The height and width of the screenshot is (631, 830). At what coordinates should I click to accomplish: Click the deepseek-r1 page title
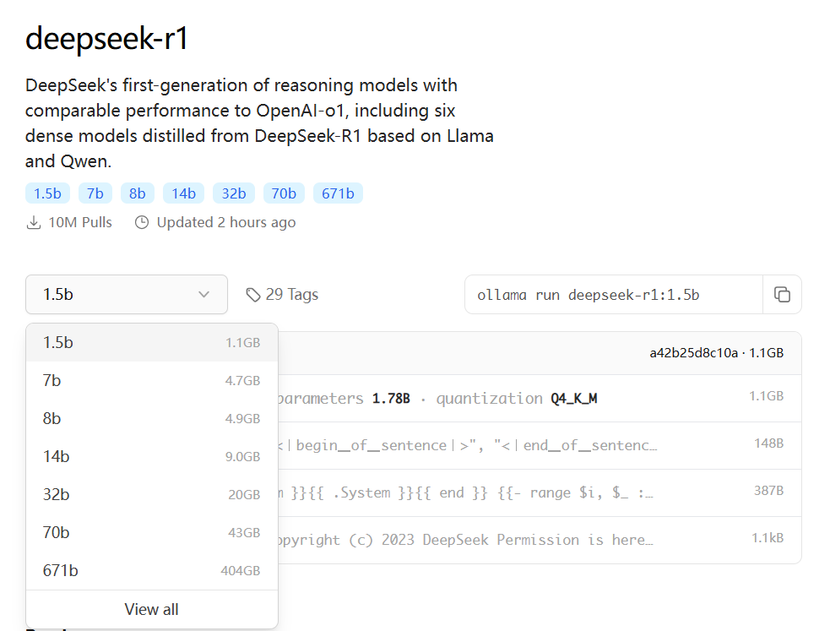[x=106, y=37]
